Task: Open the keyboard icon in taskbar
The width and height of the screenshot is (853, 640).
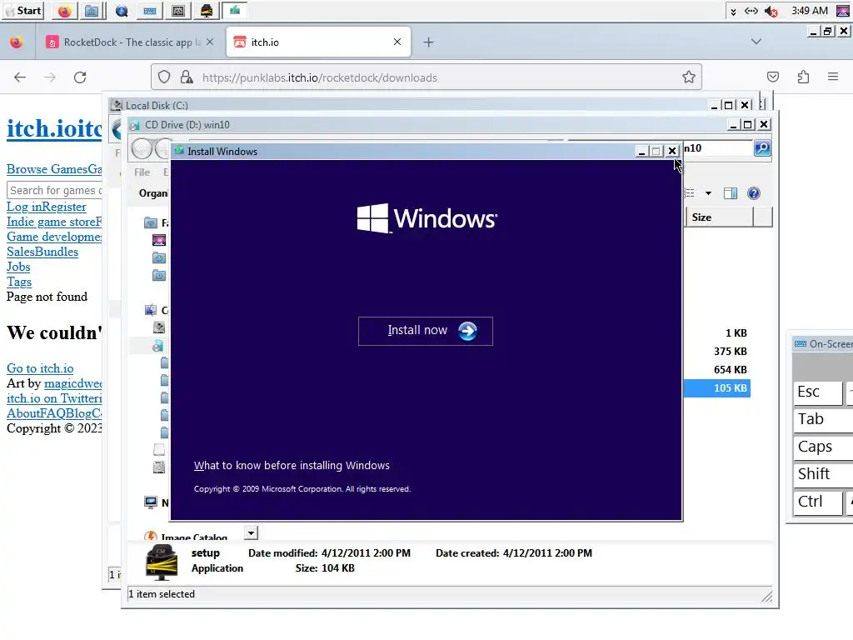Action: click(150, 11)
